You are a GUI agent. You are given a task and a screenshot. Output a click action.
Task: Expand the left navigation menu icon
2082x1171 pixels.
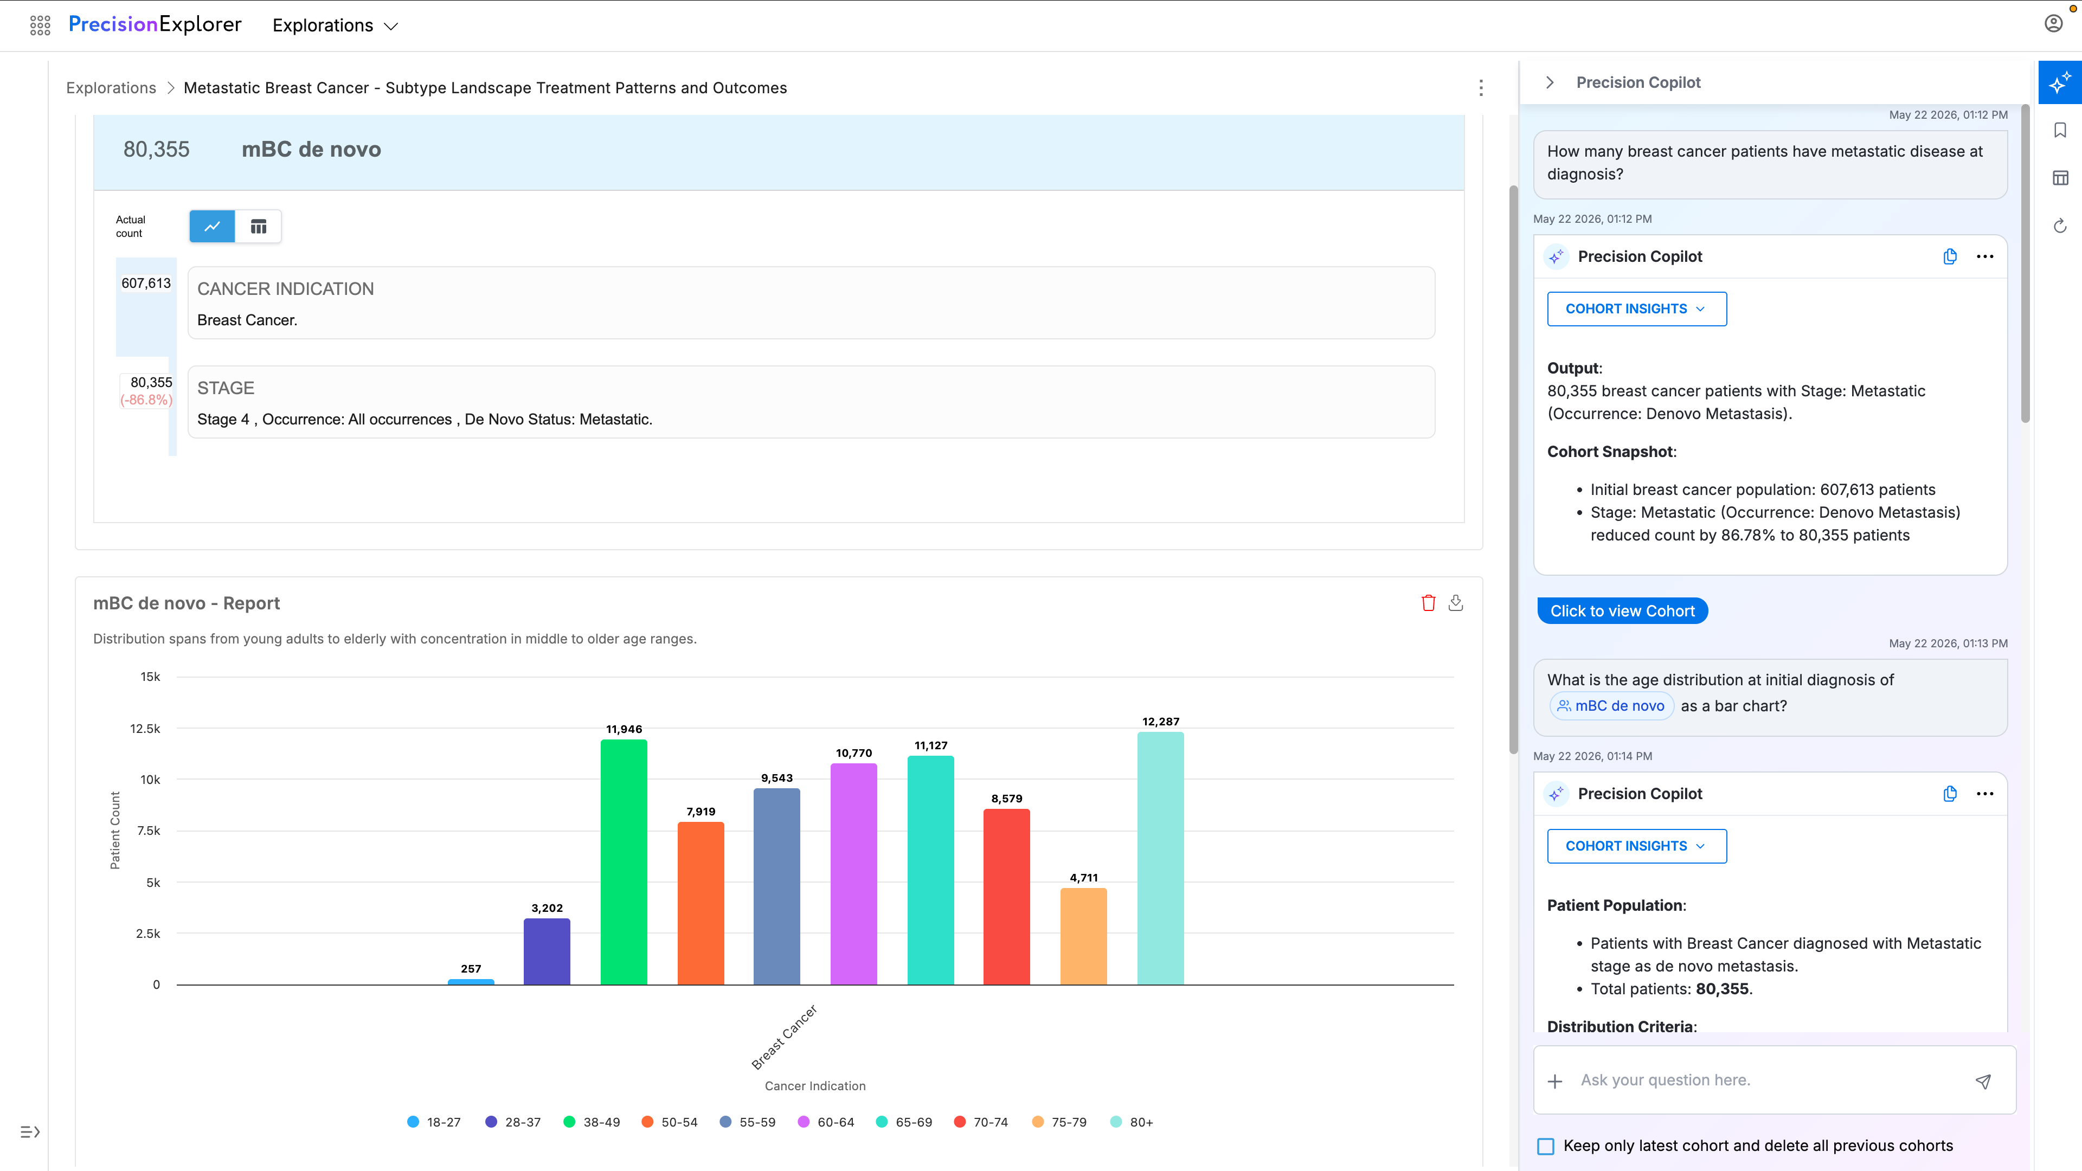pos(30,1131)
